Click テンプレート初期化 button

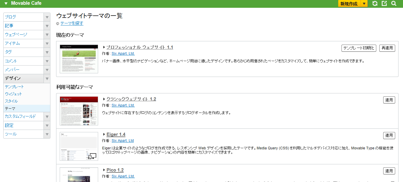[x=359, y=48]
